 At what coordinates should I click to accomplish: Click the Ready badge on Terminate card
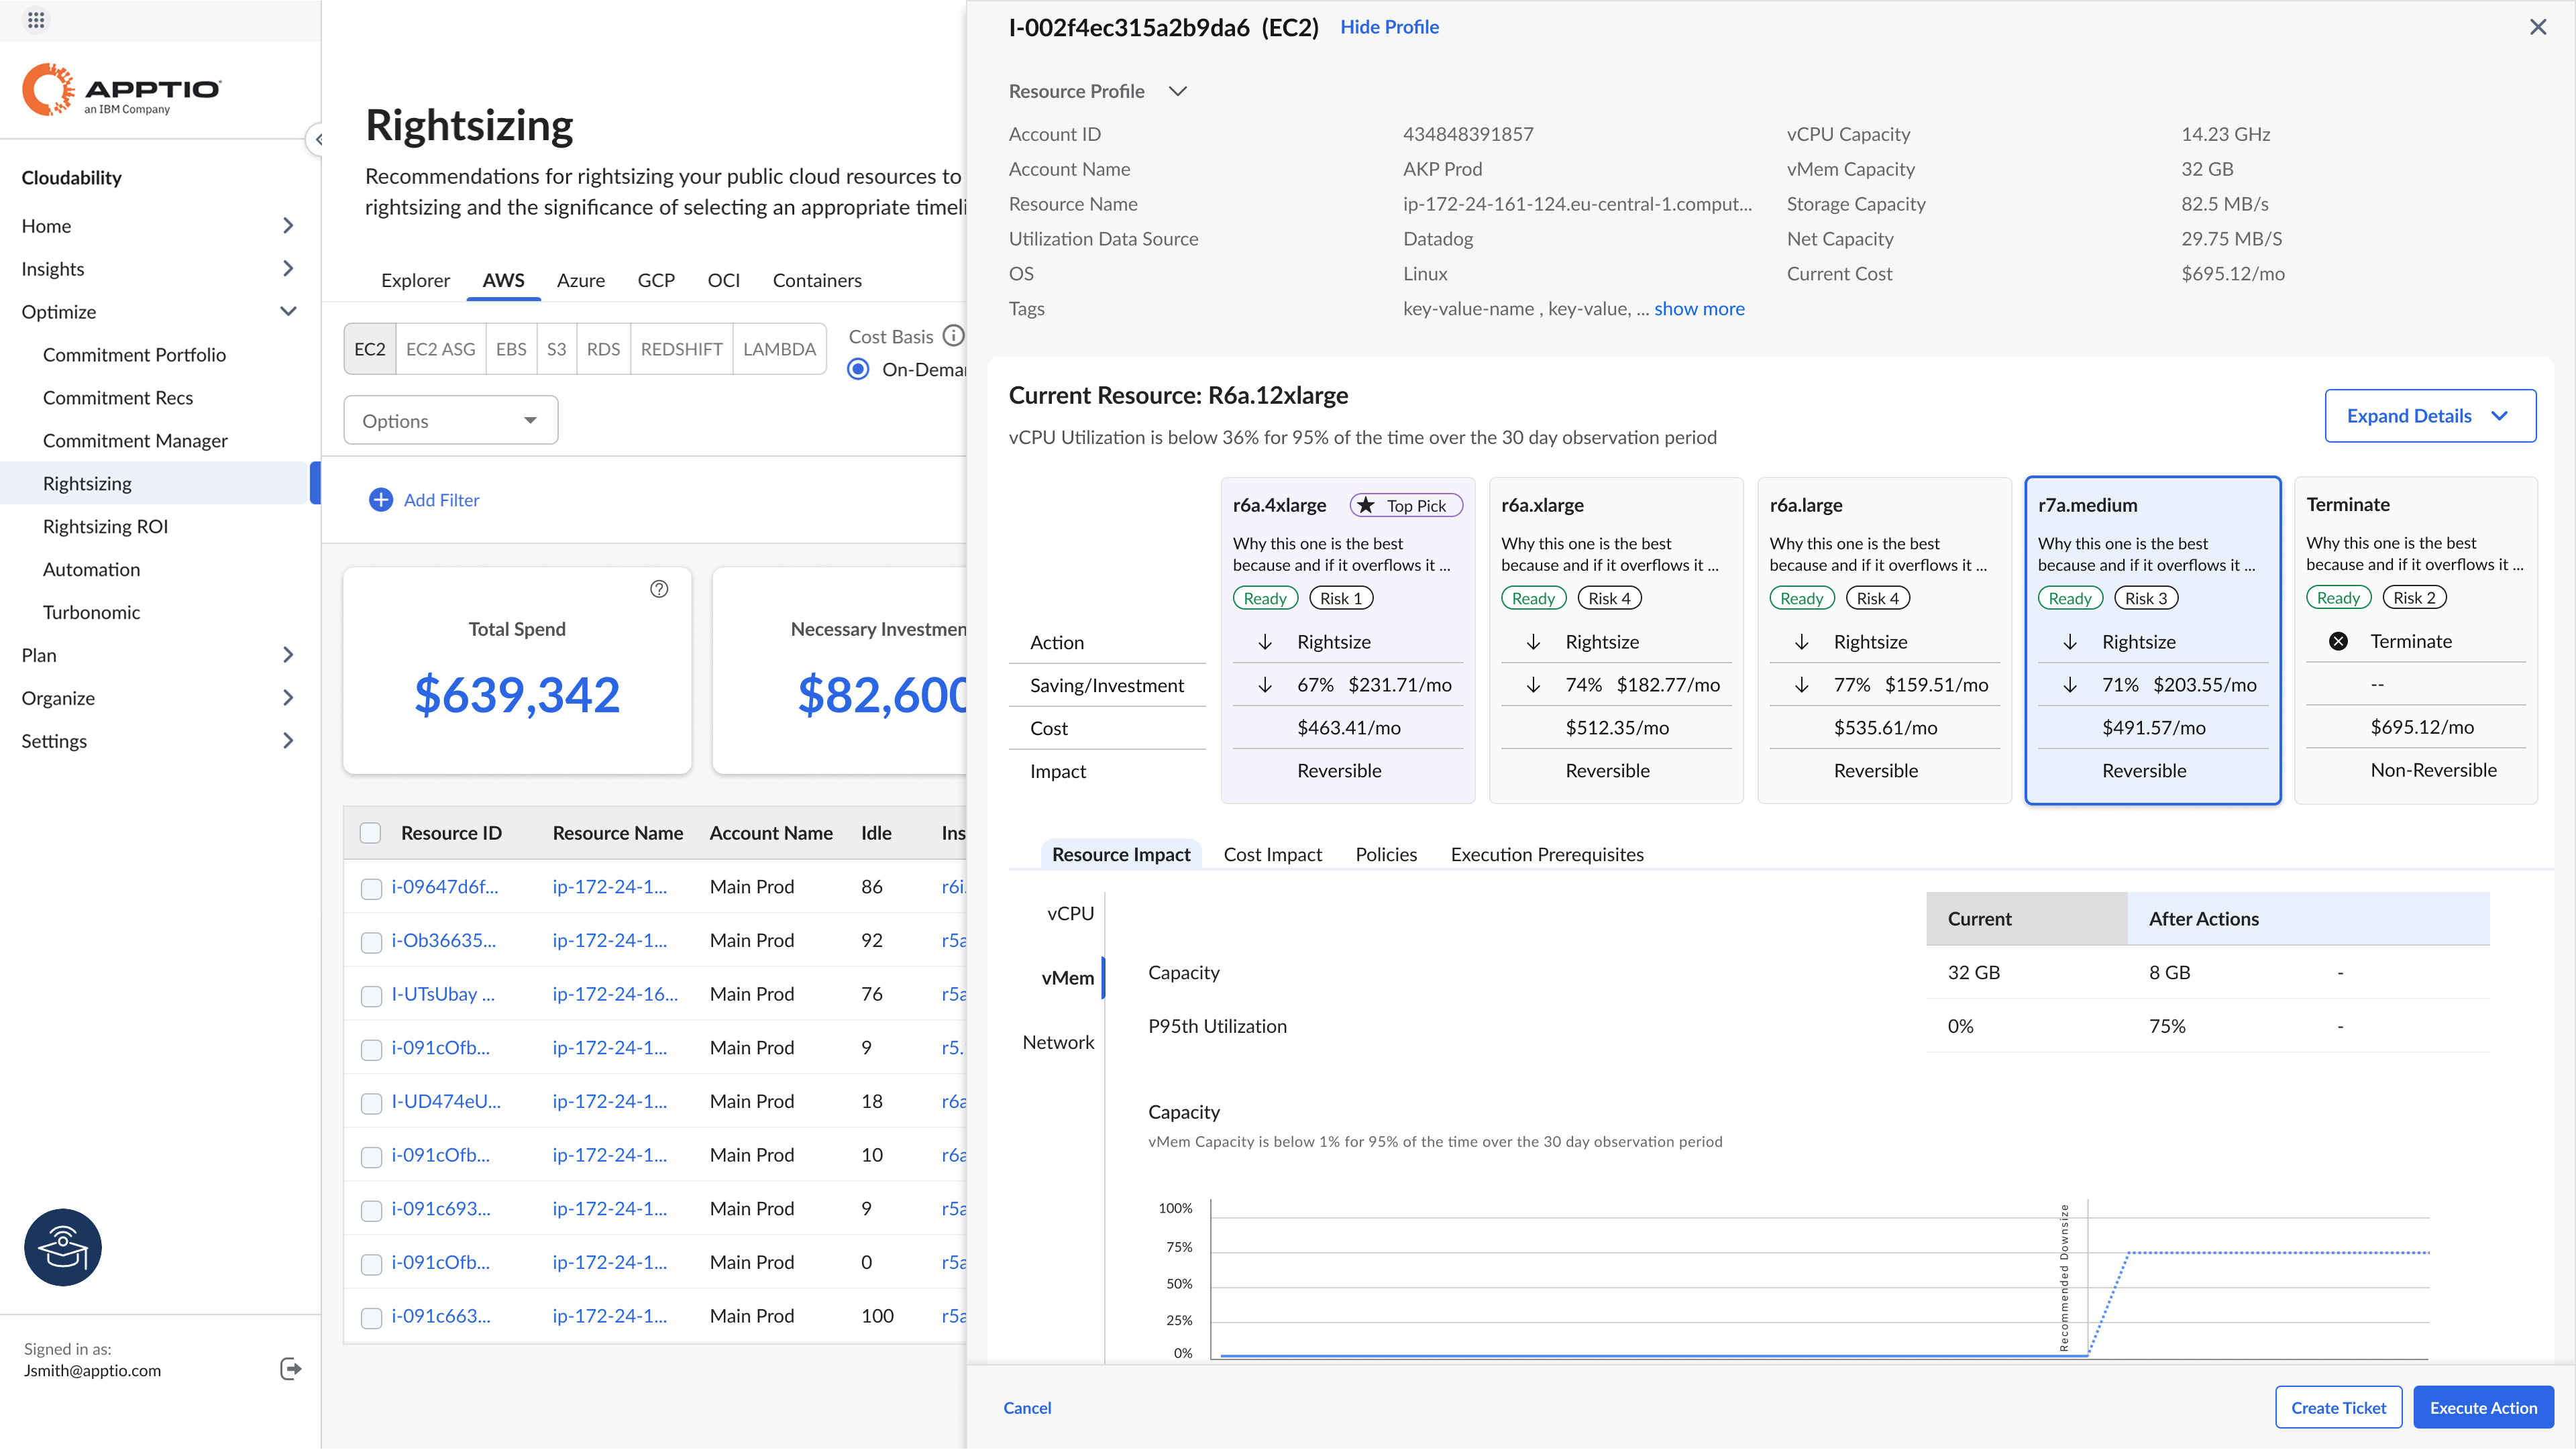[x=2338, y=598]
